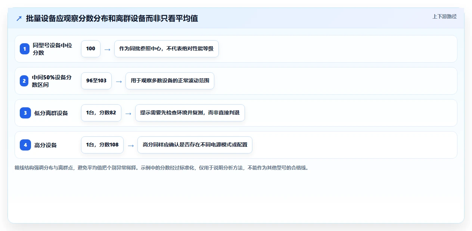472x231 pixels.
Task: Click the 同型号设备中位分数 label
Action: [x=52, y=49]
